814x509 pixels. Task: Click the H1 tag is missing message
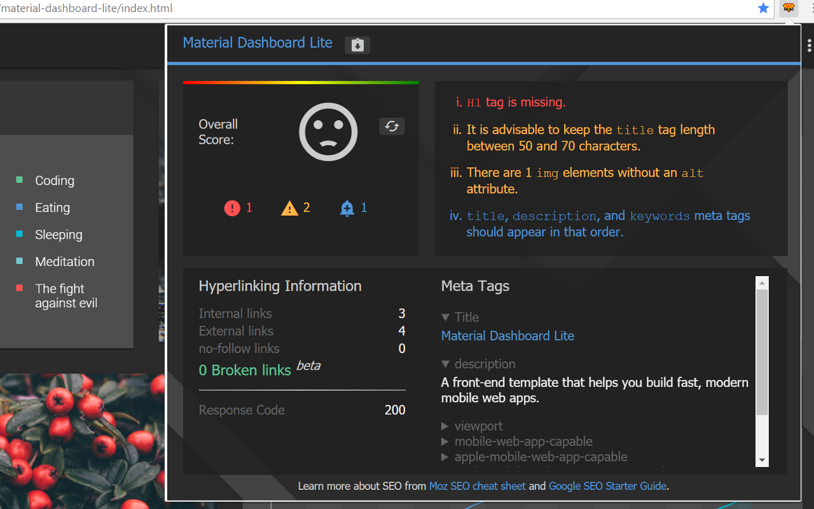coord(516,102)
